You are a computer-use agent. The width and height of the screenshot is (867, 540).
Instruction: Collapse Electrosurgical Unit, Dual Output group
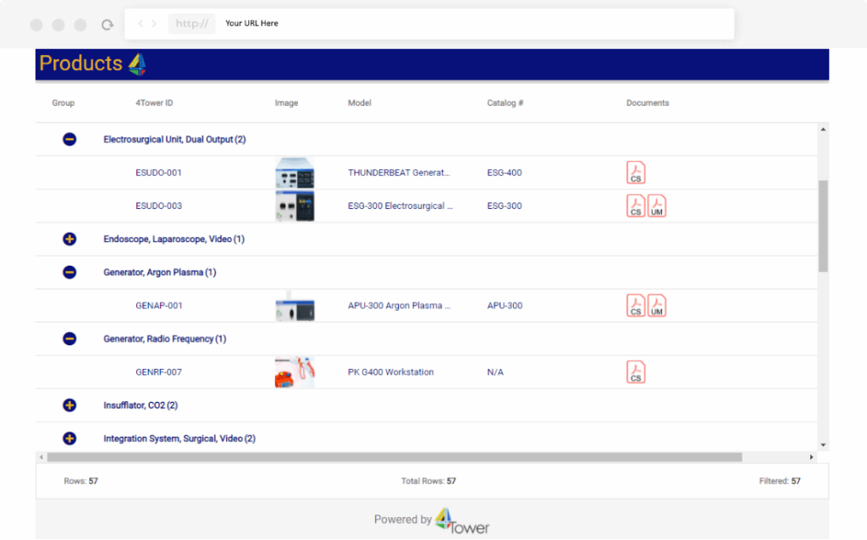tap(69, 140)
